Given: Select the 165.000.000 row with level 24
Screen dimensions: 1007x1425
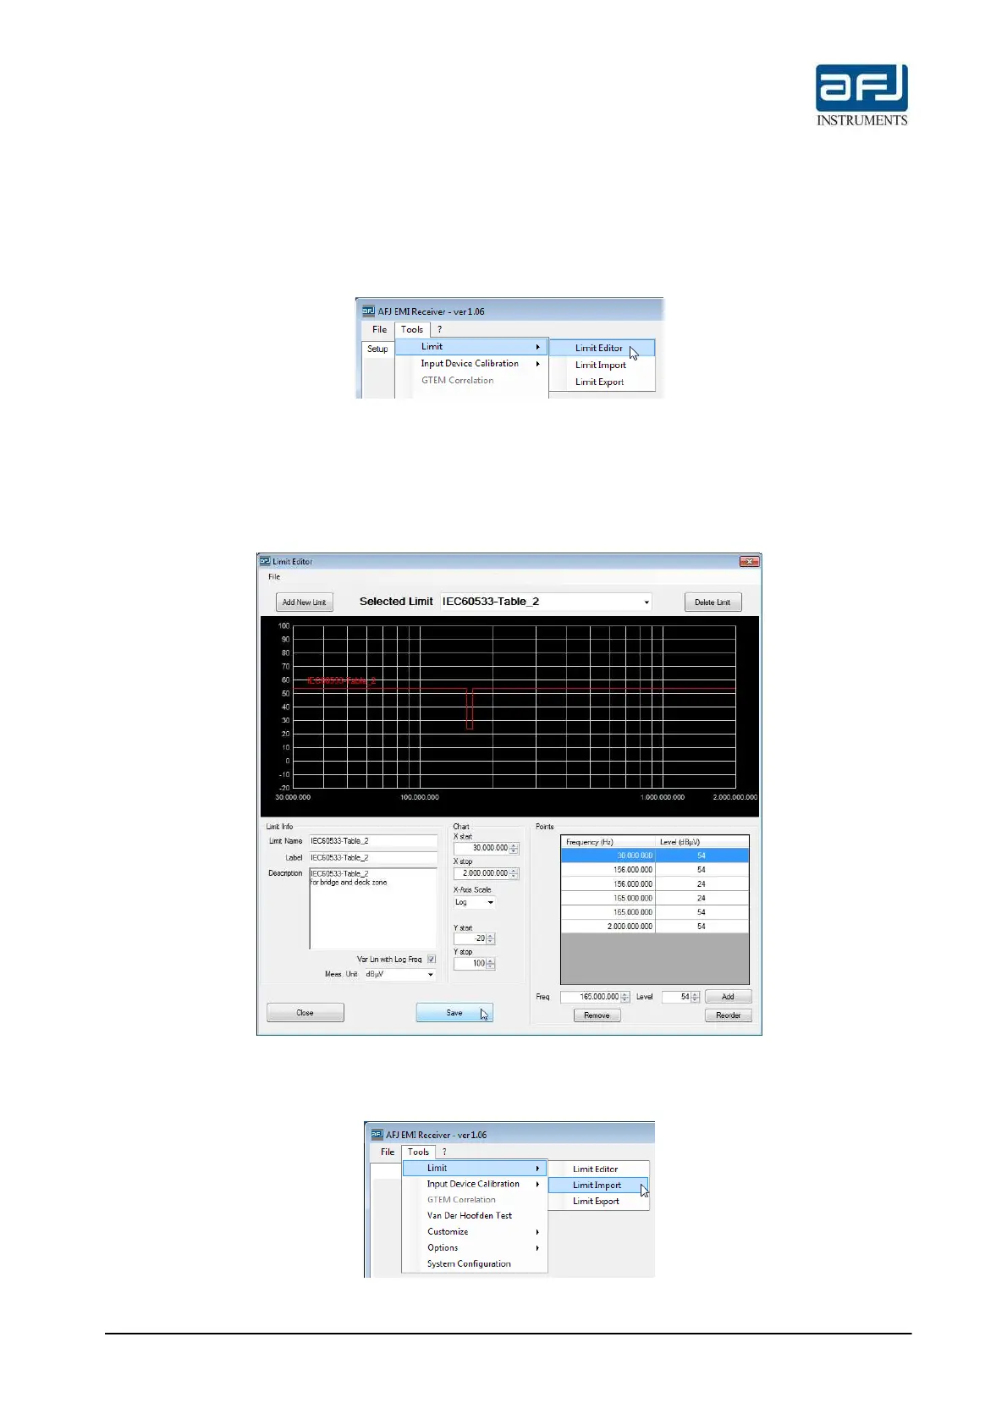Looking at the screenshot, I should tap(655, 898).
